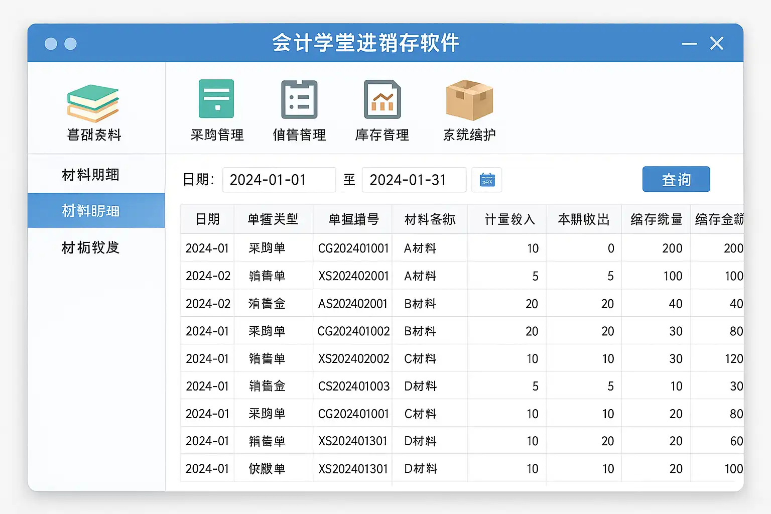
Task: Open the 库存管理 inventory management icon
Action: tap(381, 108)
